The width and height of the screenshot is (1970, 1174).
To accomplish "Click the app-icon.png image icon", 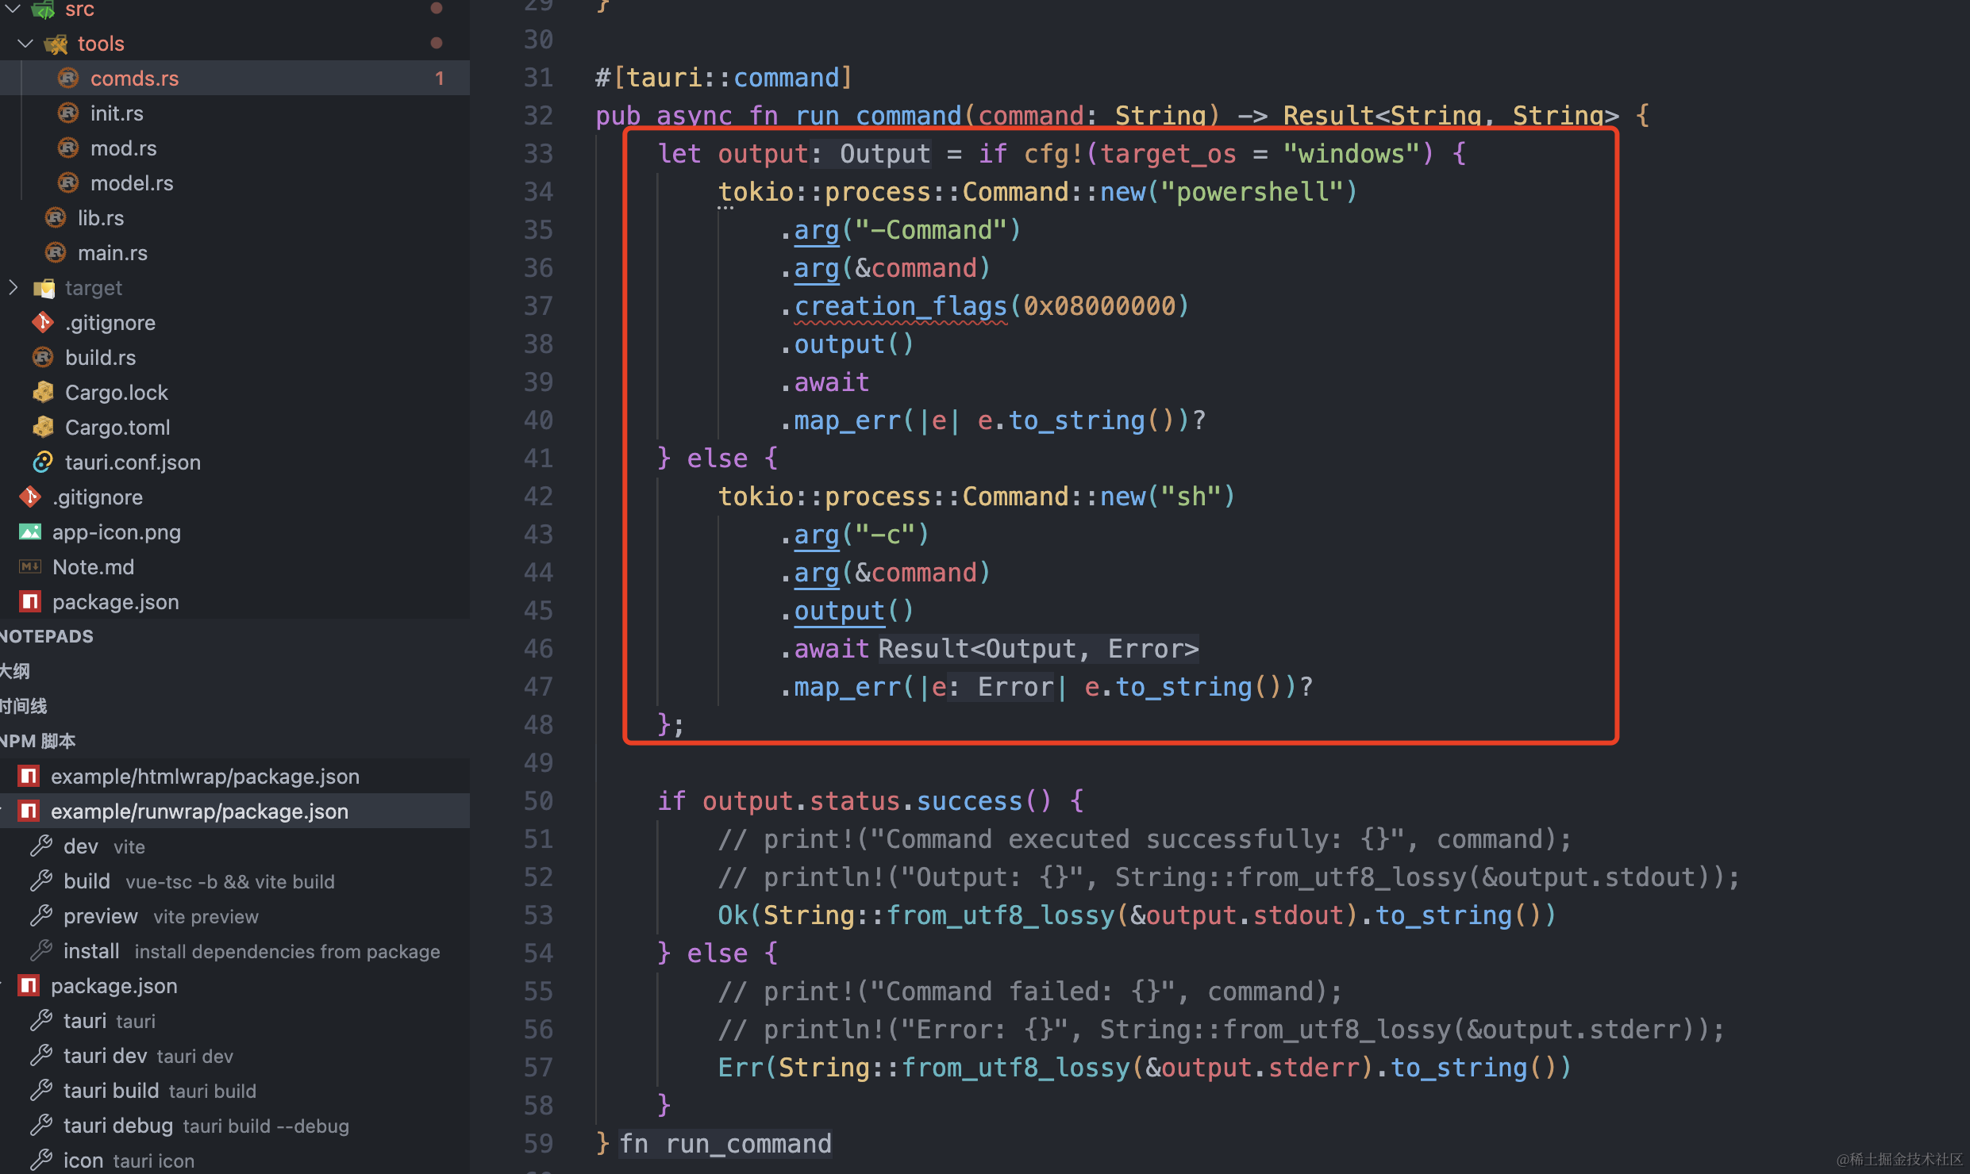I will [x=30, y=531].
